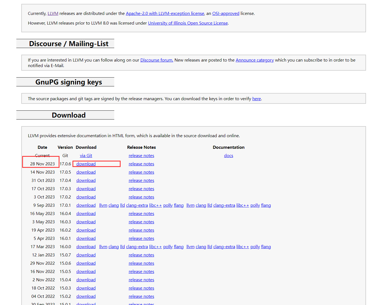The width and height of the screenshot is (379, 305).
Task: Download LLVM version 17.0.3
Action: click(86, 189)
